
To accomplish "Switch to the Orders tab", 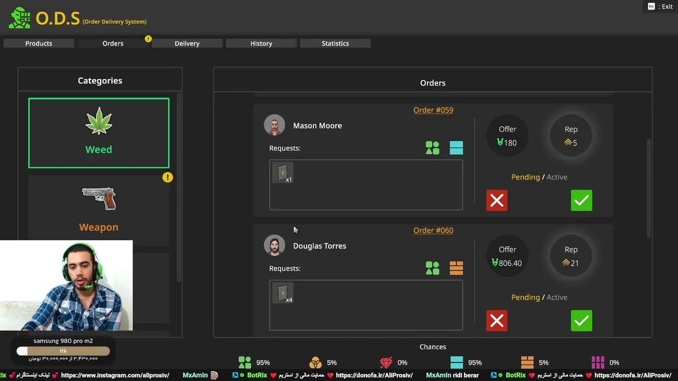I will tap(113, 43).
